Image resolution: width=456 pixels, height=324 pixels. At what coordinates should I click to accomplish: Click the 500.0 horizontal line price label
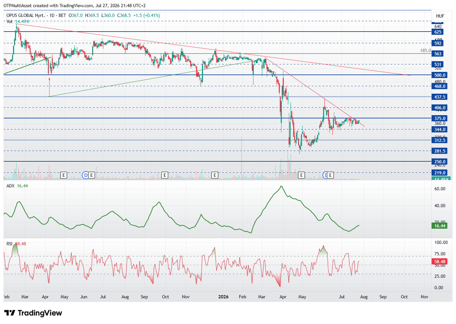[440, 75]
